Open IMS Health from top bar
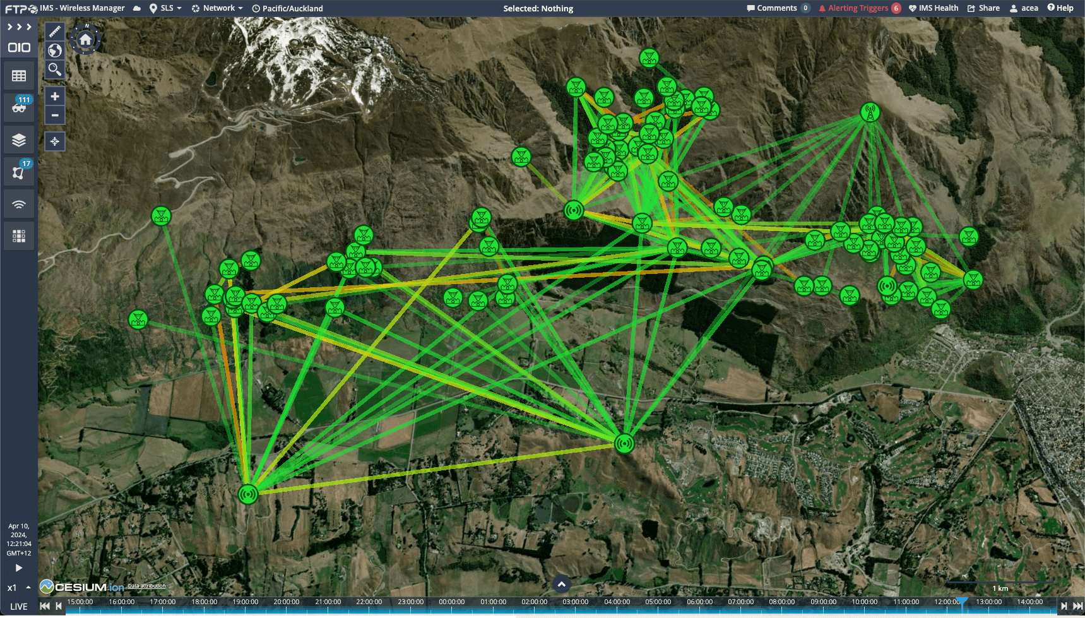This screenshot has width=1085, height=618. tap(933, 8)
